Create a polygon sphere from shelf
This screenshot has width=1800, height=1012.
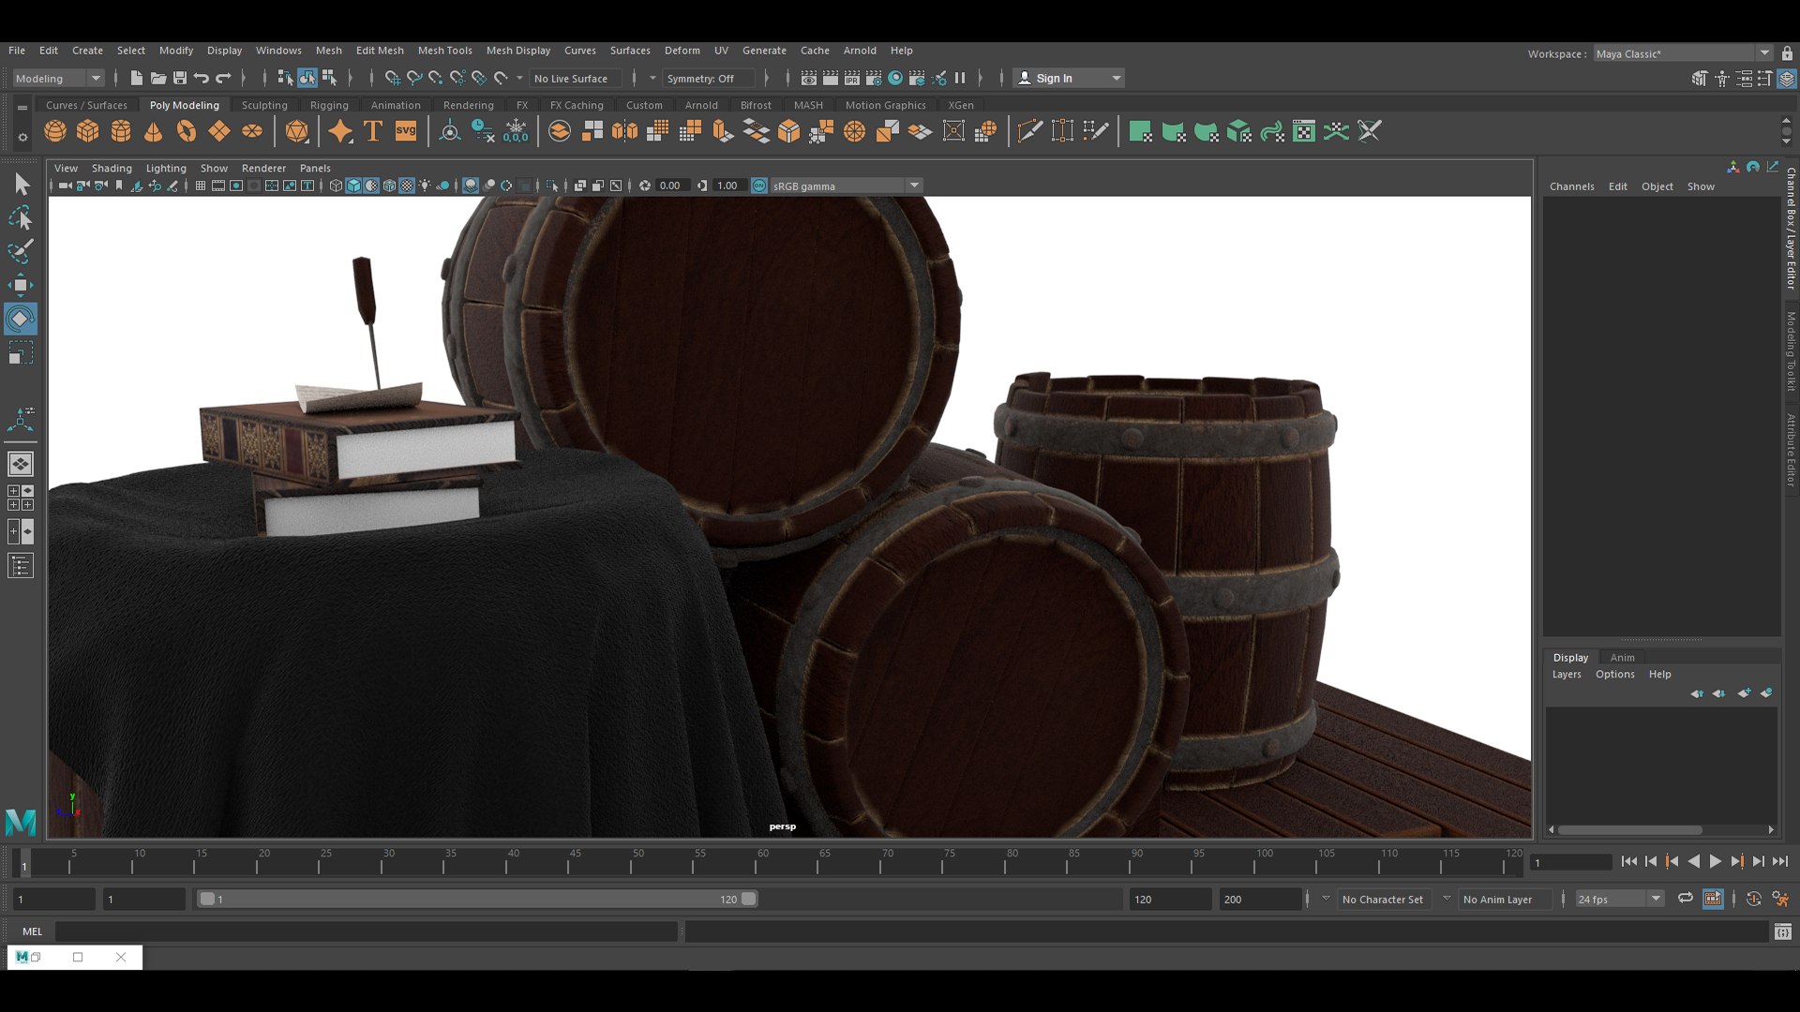[x=55, y=131]
